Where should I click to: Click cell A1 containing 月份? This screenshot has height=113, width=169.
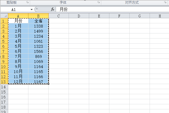[18, 21]
